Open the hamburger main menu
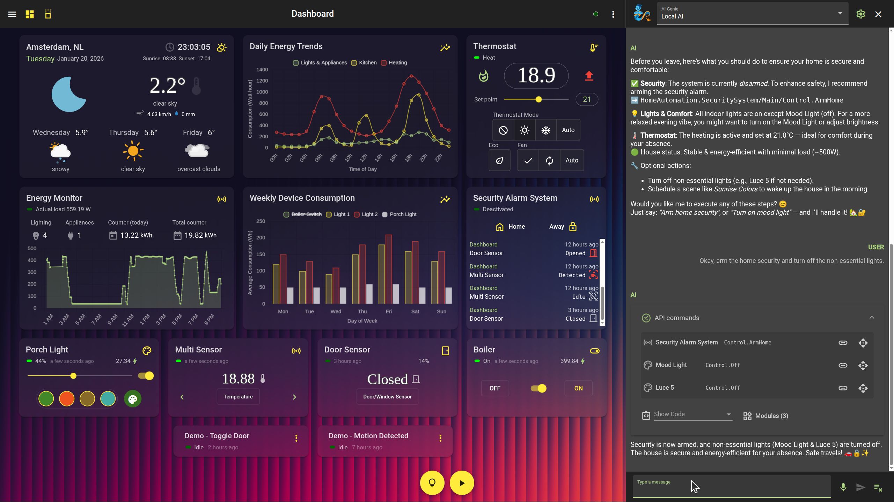The height and width of the screenshot is (502, 894). click(x=12, y=14)
